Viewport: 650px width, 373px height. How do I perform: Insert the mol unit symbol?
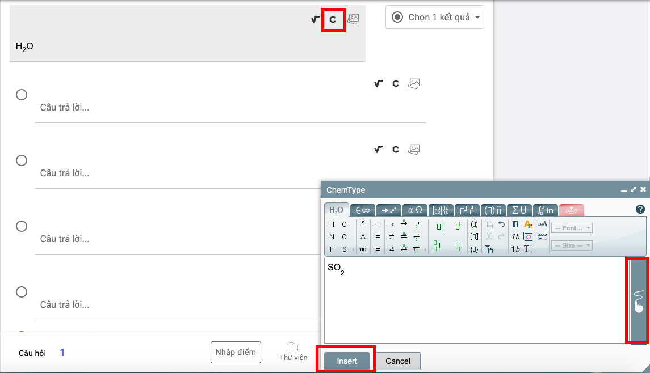pos(363,249)
